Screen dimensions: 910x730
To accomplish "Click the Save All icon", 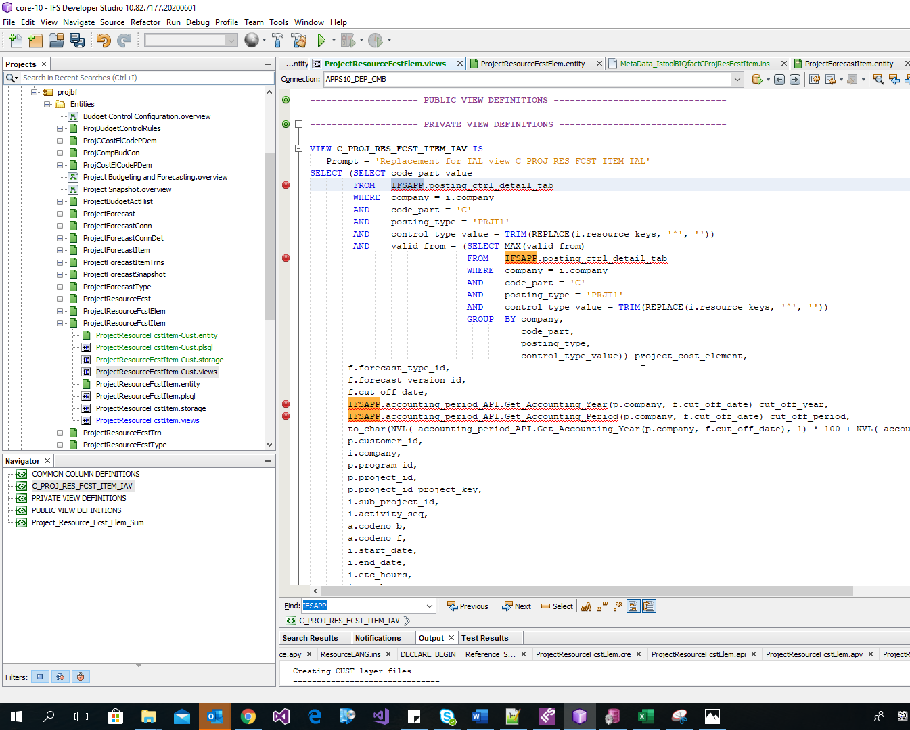I will (78, 41).
